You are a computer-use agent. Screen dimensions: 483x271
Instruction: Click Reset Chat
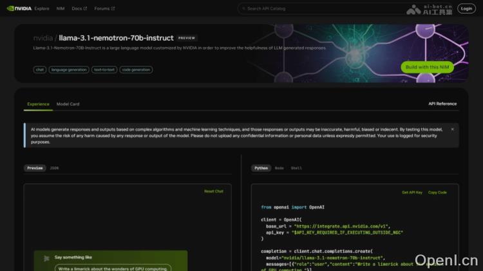click(x=214, y=191)
